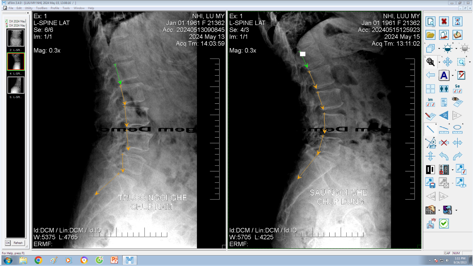Click the red X close study icon
Image resolution: width=473 pixels, height=266 pixels.
(444, 22)
